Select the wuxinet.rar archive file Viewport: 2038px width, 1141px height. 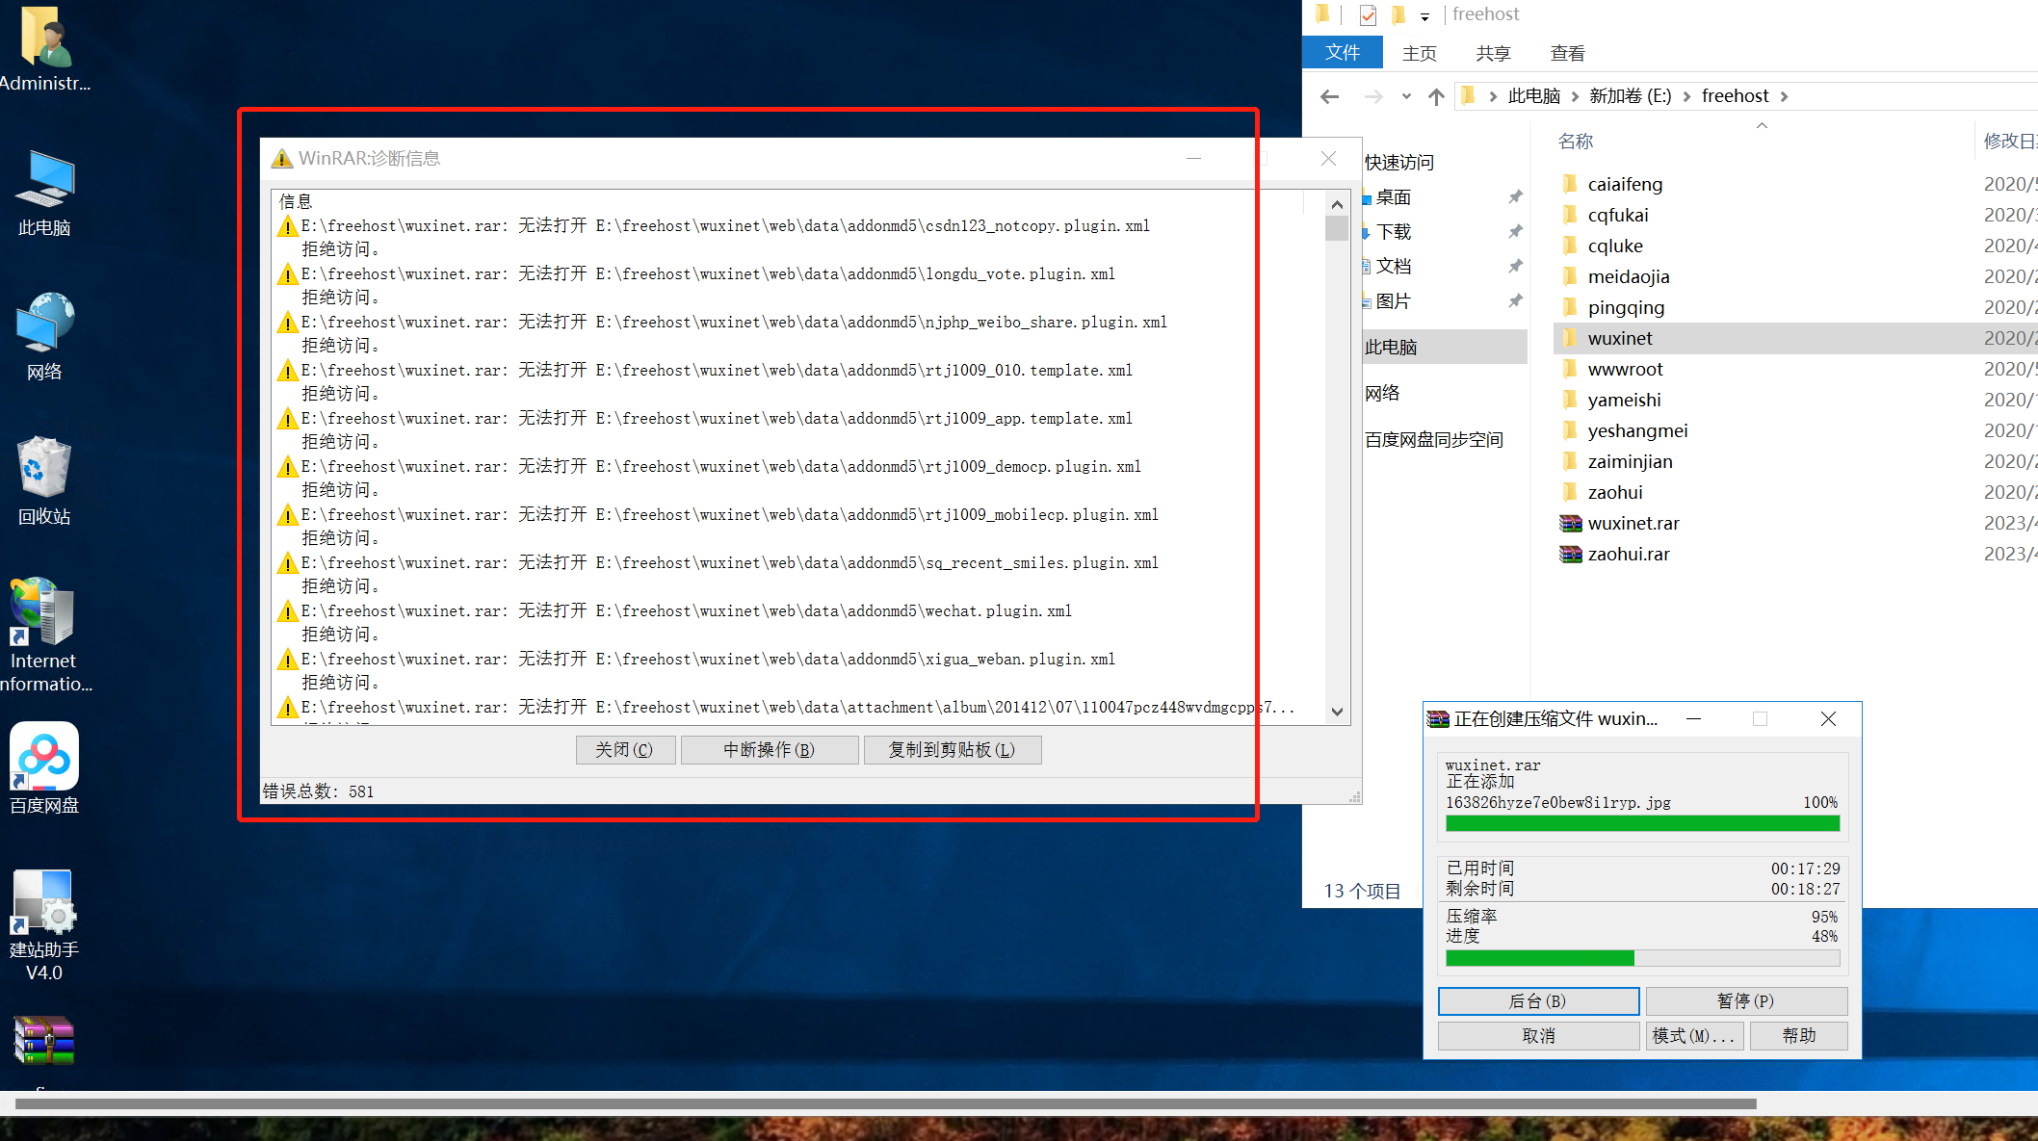click(x=1633, y=523)
